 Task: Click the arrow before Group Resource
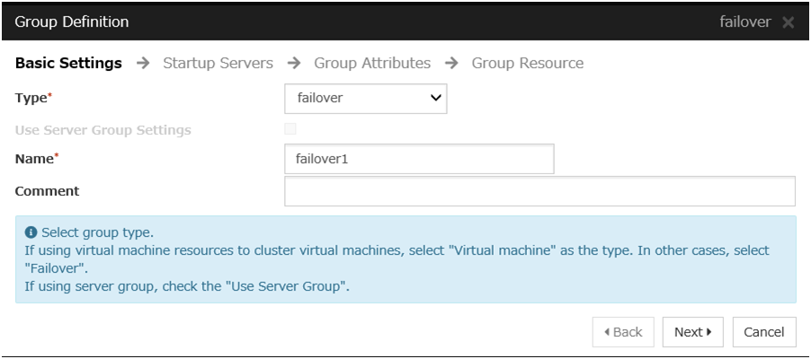pyautogui.click(x=451, y=64)
